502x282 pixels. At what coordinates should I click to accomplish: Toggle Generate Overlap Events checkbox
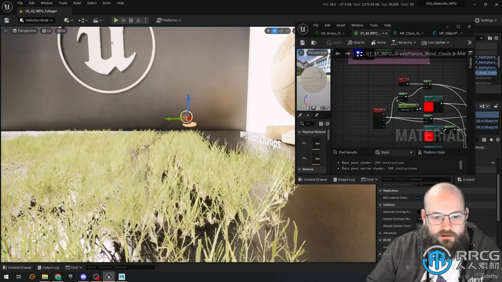(419, 212)
